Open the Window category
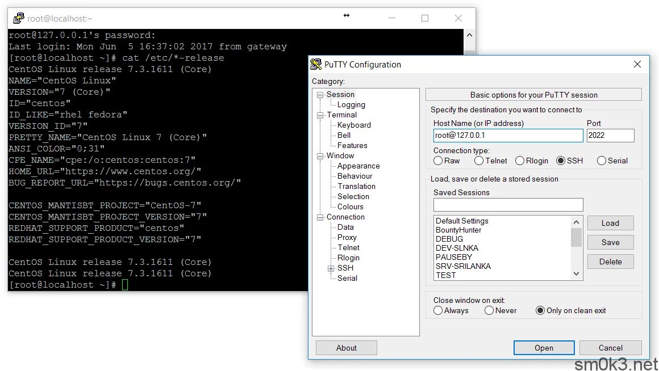 tap(340, 155)
